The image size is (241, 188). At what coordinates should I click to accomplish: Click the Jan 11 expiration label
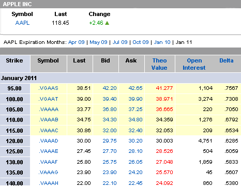pos(184,42)
